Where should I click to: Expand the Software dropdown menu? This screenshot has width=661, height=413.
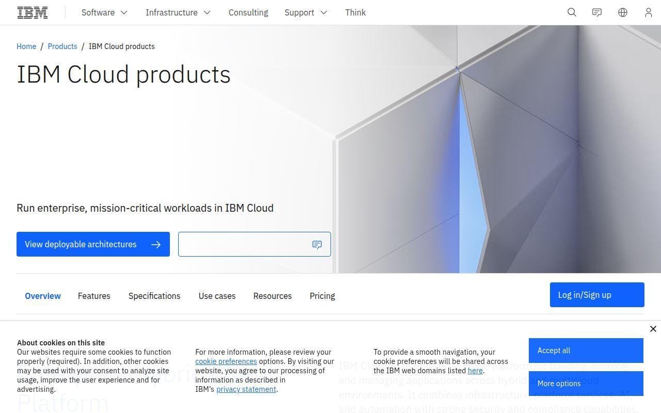tap(104, 12)
